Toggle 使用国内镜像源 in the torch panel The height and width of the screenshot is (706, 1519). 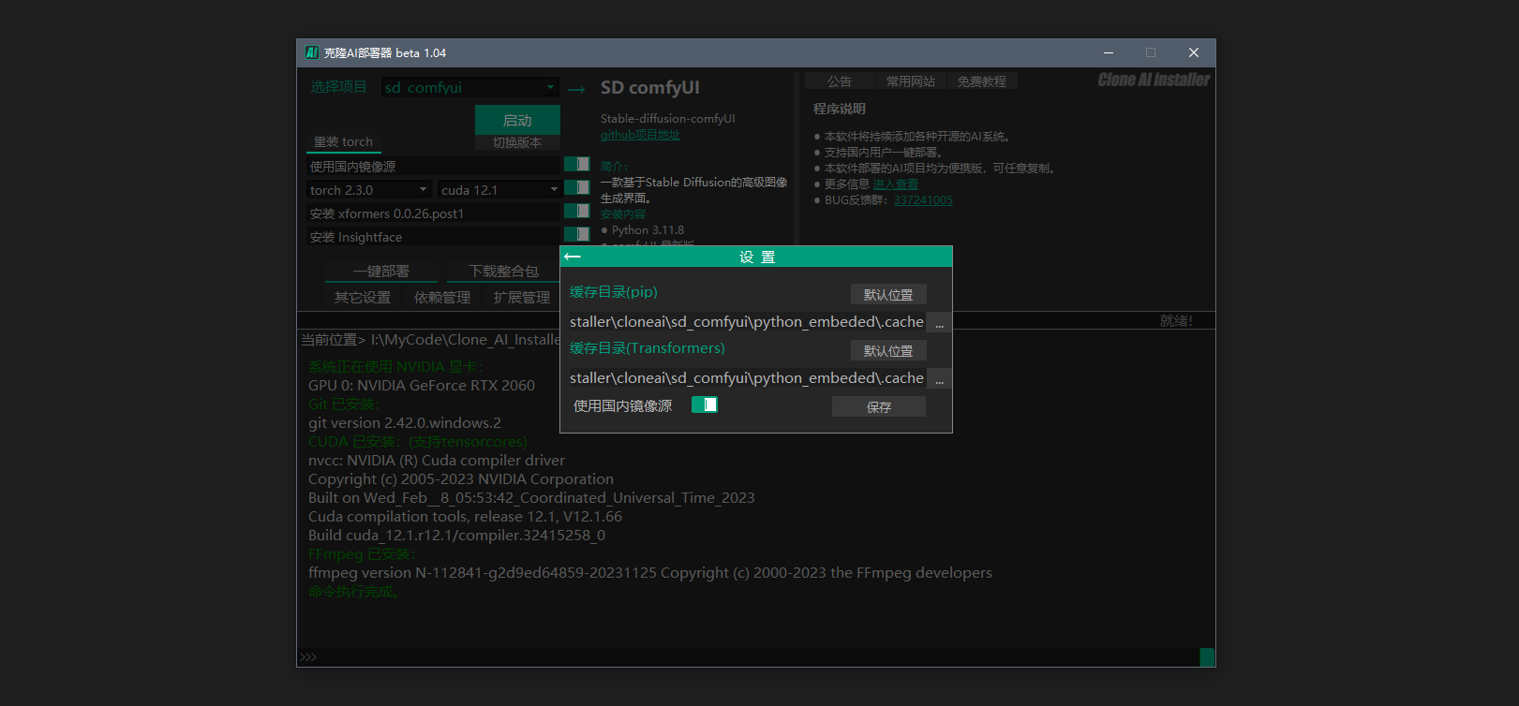[x=576, y=165]
